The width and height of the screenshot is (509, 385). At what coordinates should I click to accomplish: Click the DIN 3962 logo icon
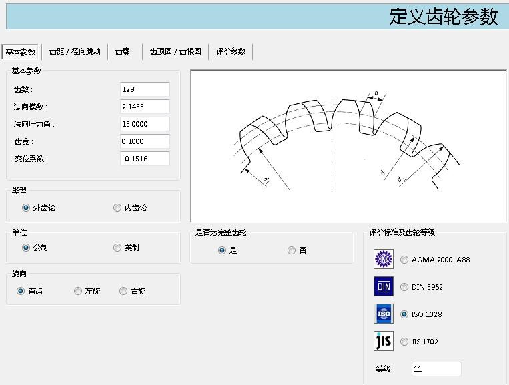tap(384, 287)
